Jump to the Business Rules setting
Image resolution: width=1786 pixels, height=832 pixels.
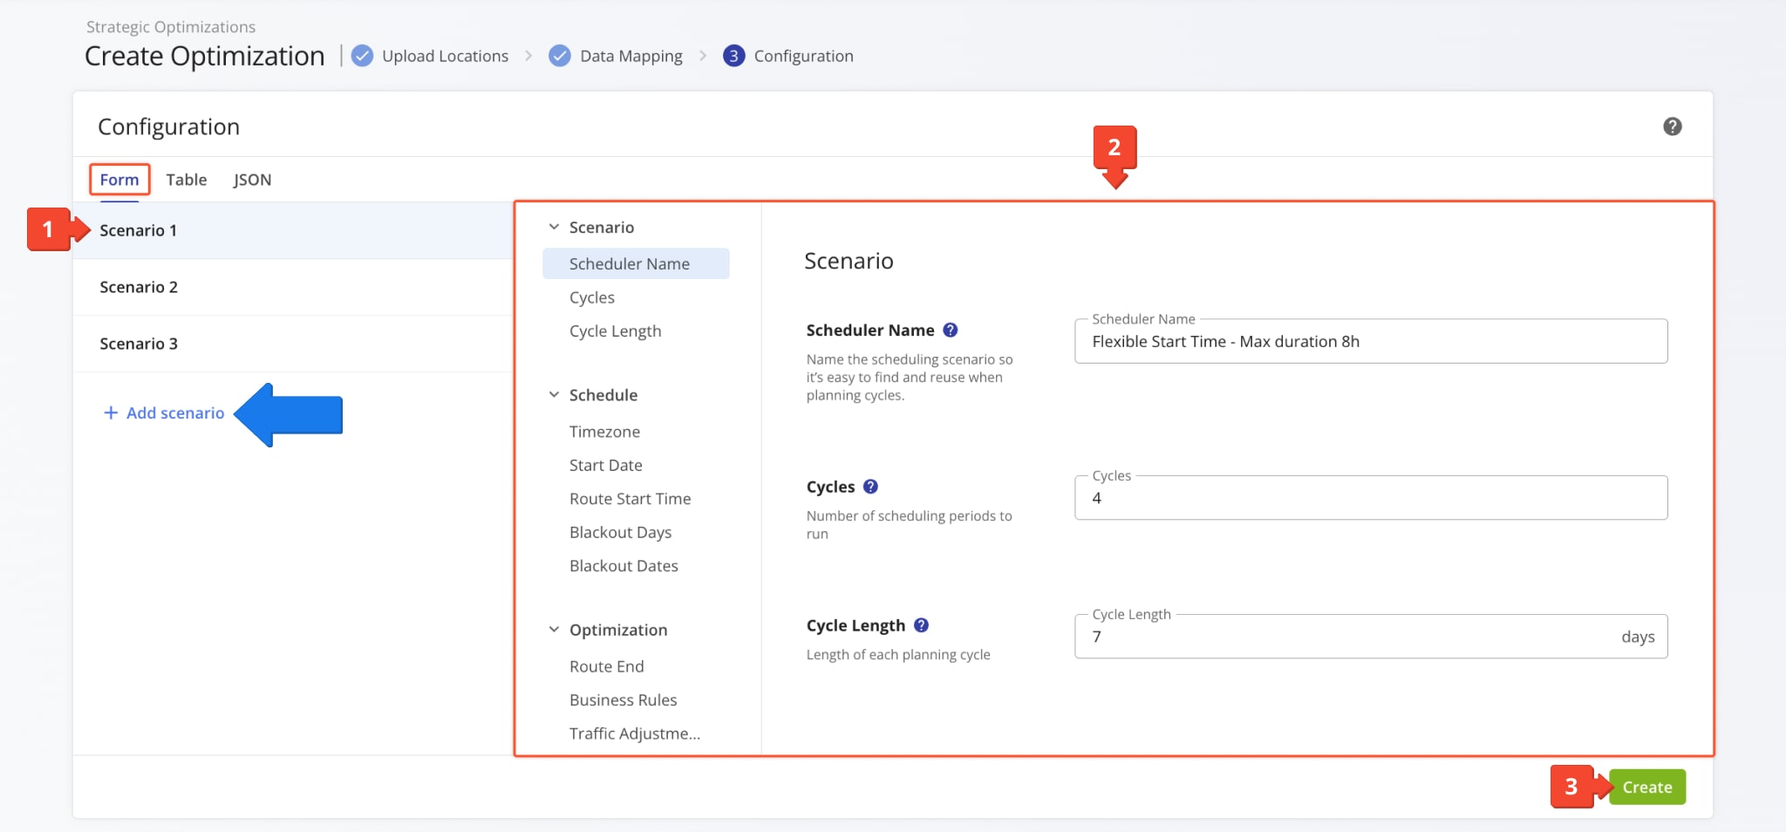coord(623,699)
